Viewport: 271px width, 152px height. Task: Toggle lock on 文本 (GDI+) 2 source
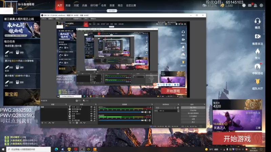pyautogui.click(x=95, y=107)
